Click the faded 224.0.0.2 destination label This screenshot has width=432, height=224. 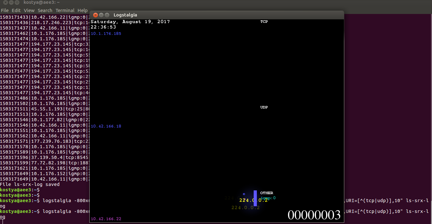(245, 208)
